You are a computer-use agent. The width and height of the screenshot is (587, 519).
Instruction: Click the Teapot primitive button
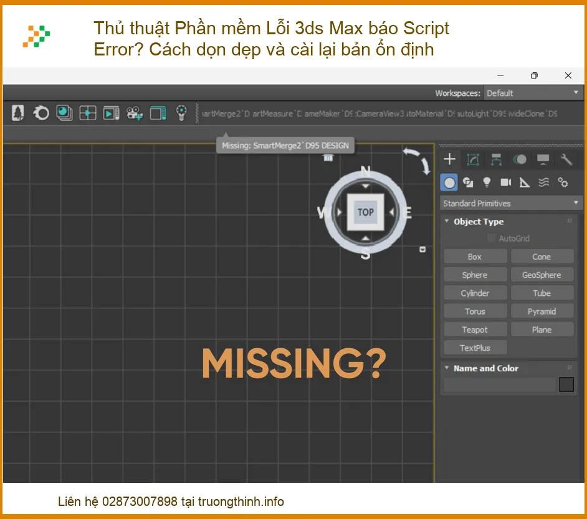pyautogui.click(x=475, y=330)
